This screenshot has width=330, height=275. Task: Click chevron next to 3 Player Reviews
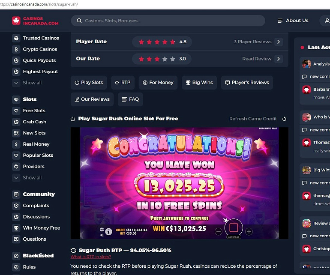click(x=279, y=42)
